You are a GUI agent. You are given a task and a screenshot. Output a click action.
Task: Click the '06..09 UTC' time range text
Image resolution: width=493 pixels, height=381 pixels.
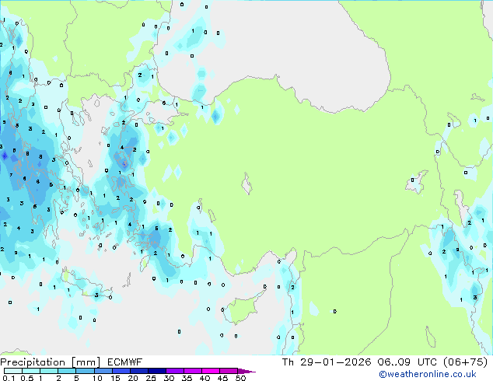click(x=407, y=362)
